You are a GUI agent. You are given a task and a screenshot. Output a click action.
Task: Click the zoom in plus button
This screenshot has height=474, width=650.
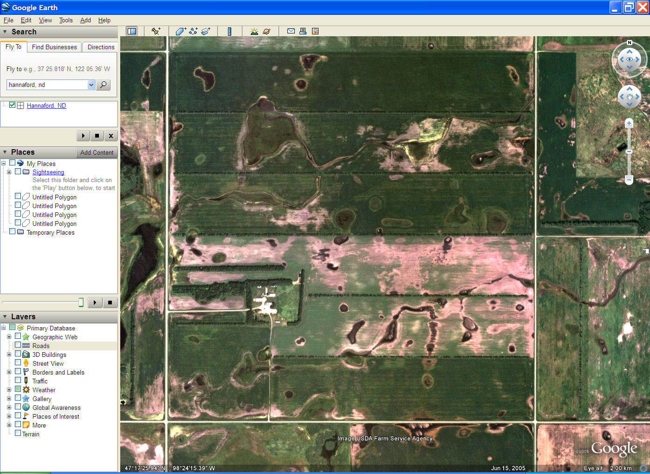tap(629, 123)
